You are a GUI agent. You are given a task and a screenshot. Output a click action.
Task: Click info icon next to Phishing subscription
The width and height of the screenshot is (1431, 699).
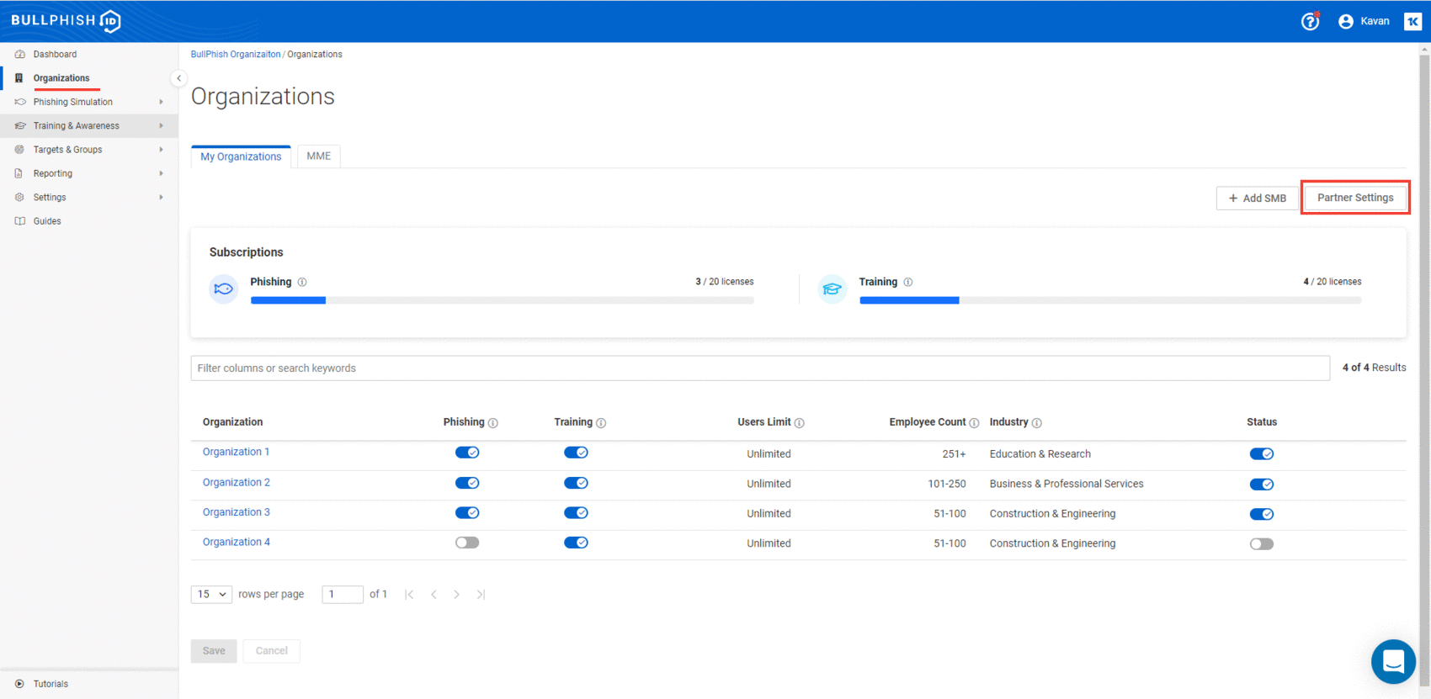point(302,282)
